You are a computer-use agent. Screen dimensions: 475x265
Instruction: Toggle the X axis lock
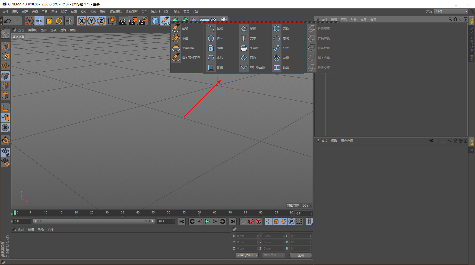tap(82, 21)
